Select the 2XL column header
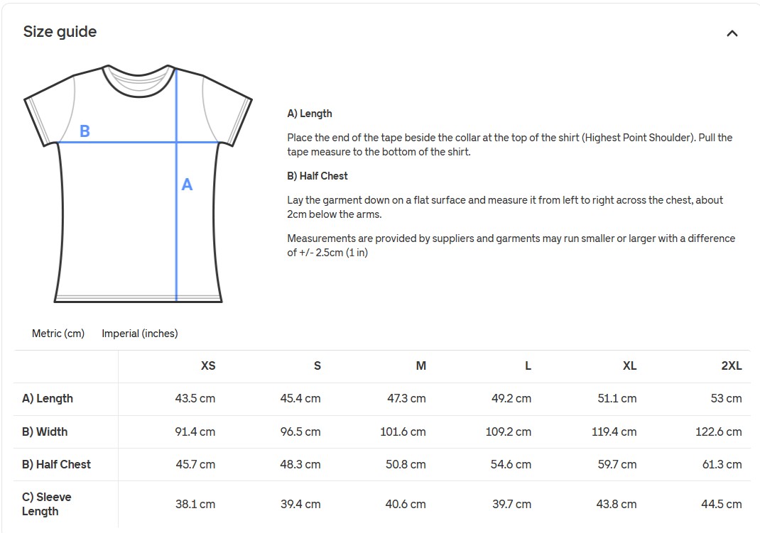The height and width of the screenshot is (533, 760). 730,366
